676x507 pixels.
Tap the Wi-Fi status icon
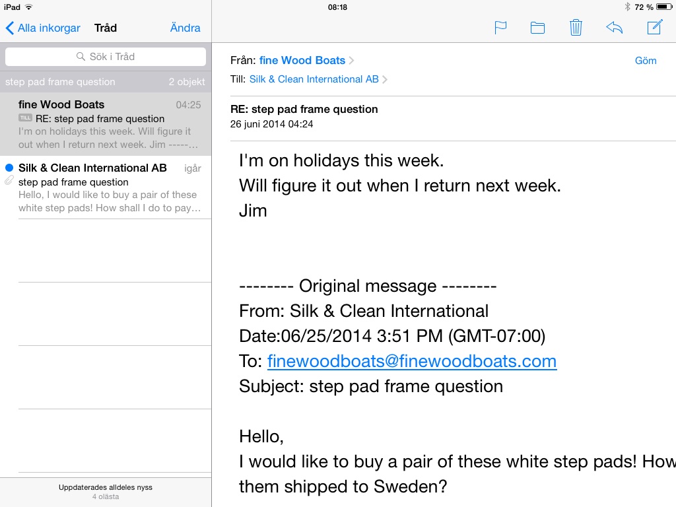[28, 7]
